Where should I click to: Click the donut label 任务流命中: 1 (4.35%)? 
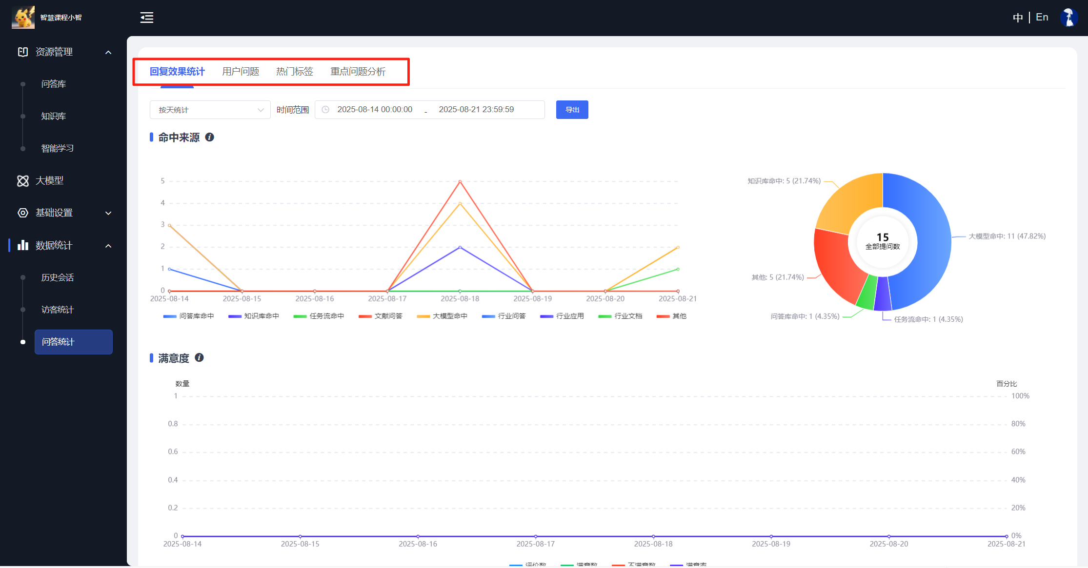(928, 319)
